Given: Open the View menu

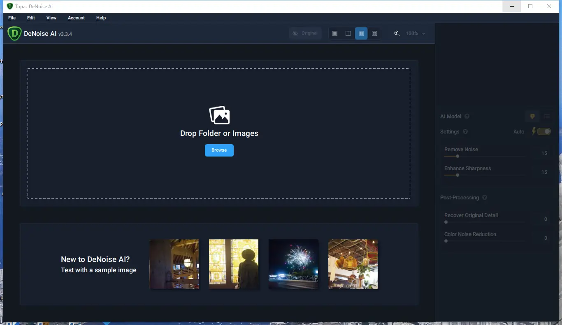Looking at the screenshot, I should pos(51,18).
